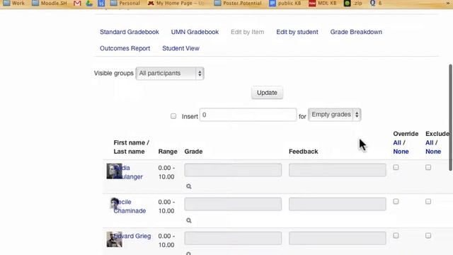Select All under Override column
Viewport: 453px width, 255px height.
(397, 142)
